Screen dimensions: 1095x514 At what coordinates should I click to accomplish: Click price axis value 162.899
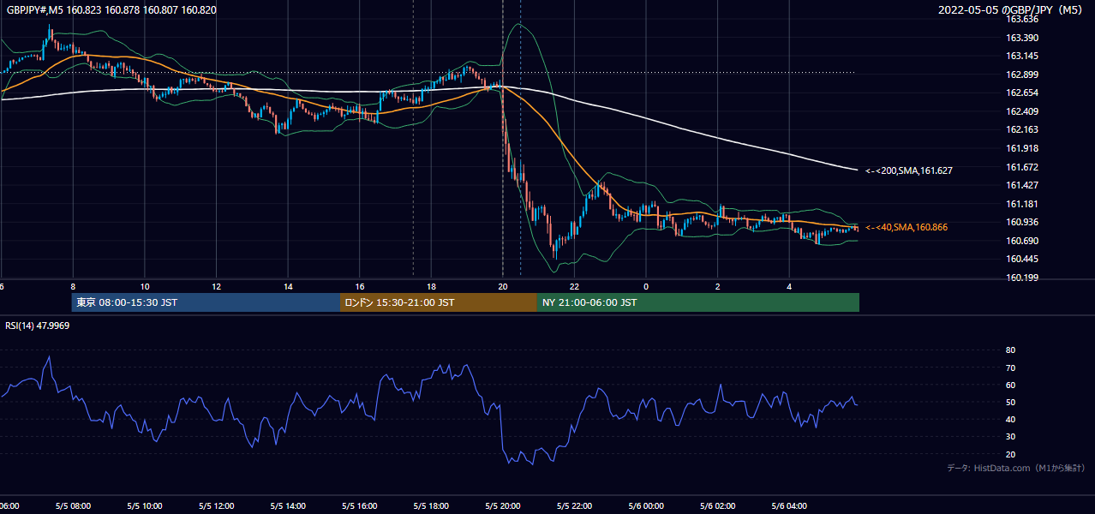coord(1021,75)
